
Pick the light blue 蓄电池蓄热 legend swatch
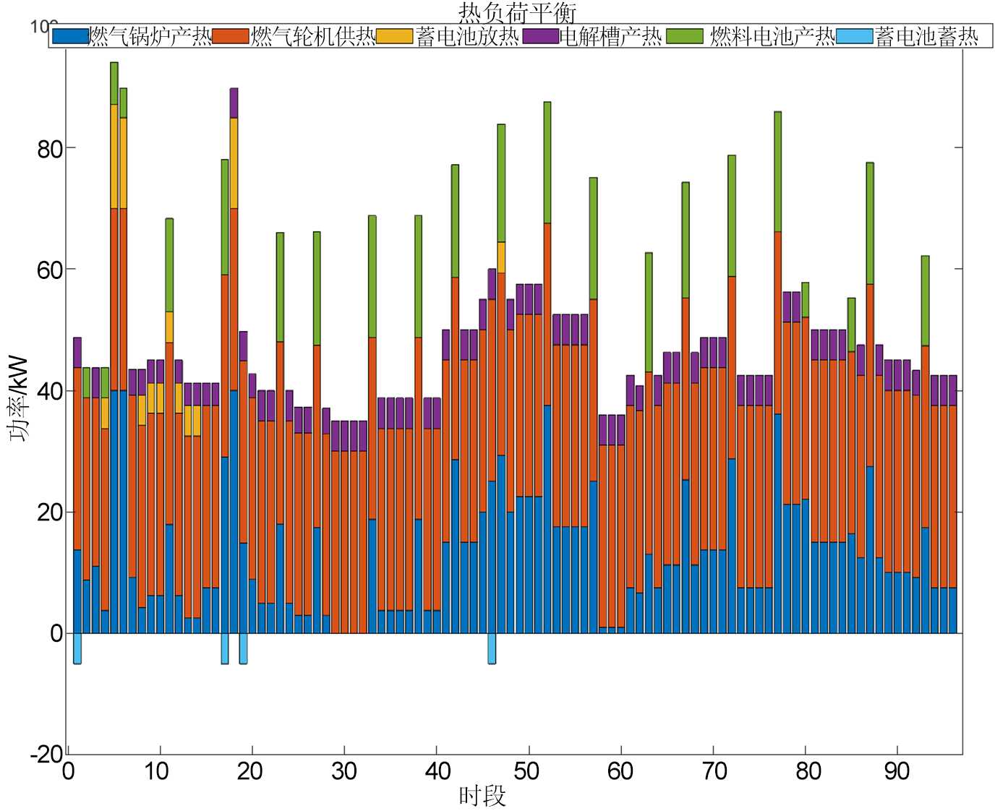(x=855, y=36)
